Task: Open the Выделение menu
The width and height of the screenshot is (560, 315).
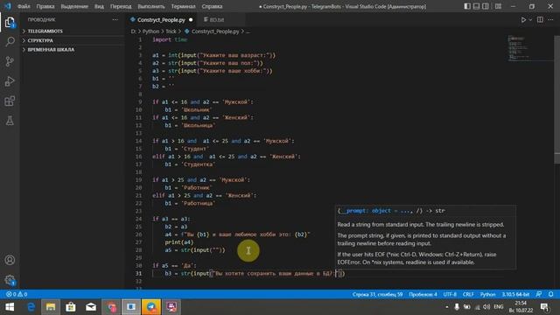Action: [x=74, y=6]
